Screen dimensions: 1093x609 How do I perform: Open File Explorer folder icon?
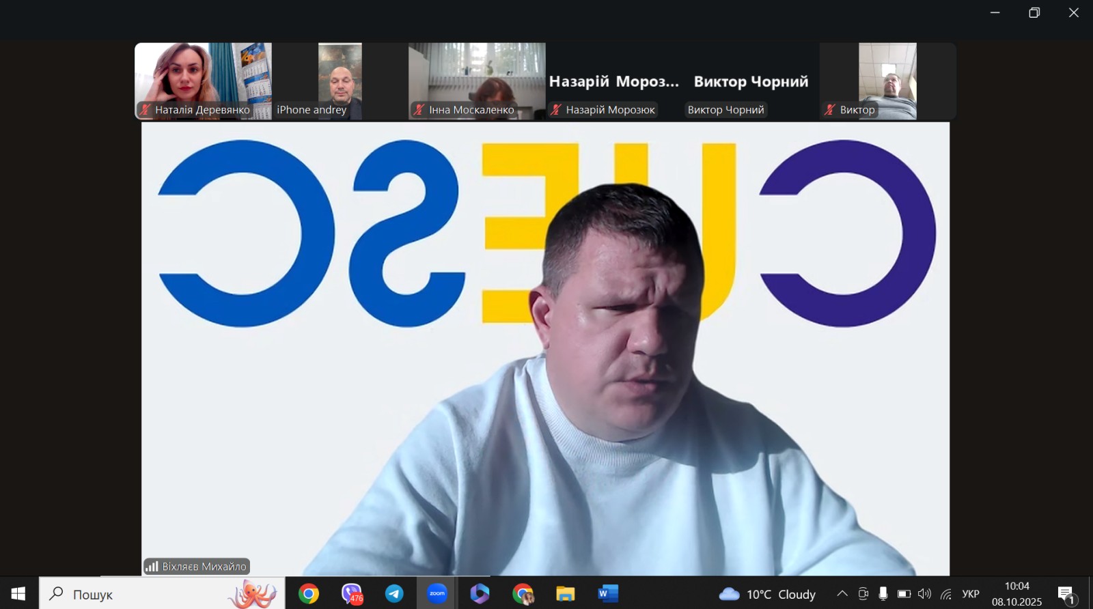565,593
